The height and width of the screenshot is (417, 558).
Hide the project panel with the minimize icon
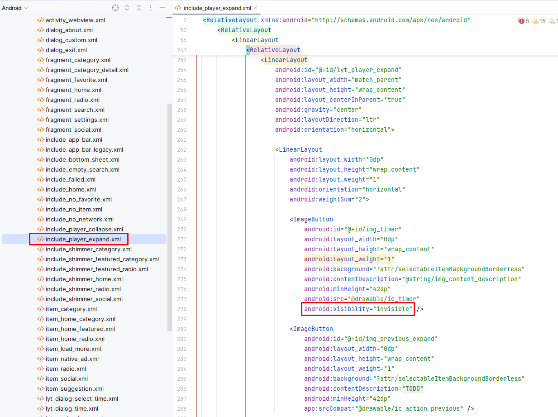162,8
